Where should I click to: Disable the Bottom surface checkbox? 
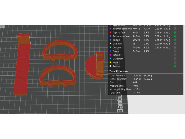[175, 36]
